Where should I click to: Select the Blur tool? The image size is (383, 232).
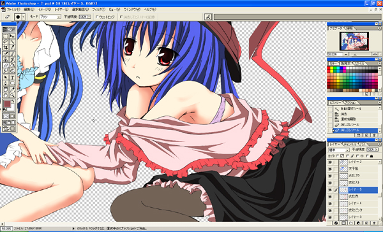(x=6, y=71)
